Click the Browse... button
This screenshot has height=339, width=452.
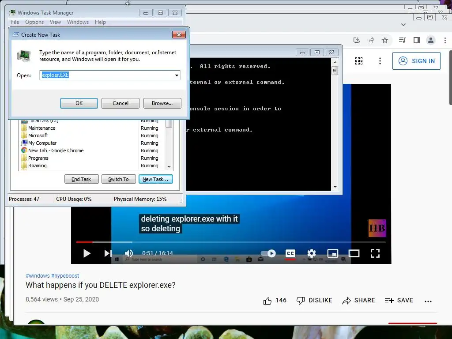[162, 103]
